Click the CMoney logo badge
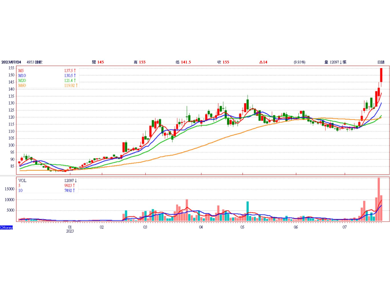Viewport: 390px width, 292px height. click(6, 227)
